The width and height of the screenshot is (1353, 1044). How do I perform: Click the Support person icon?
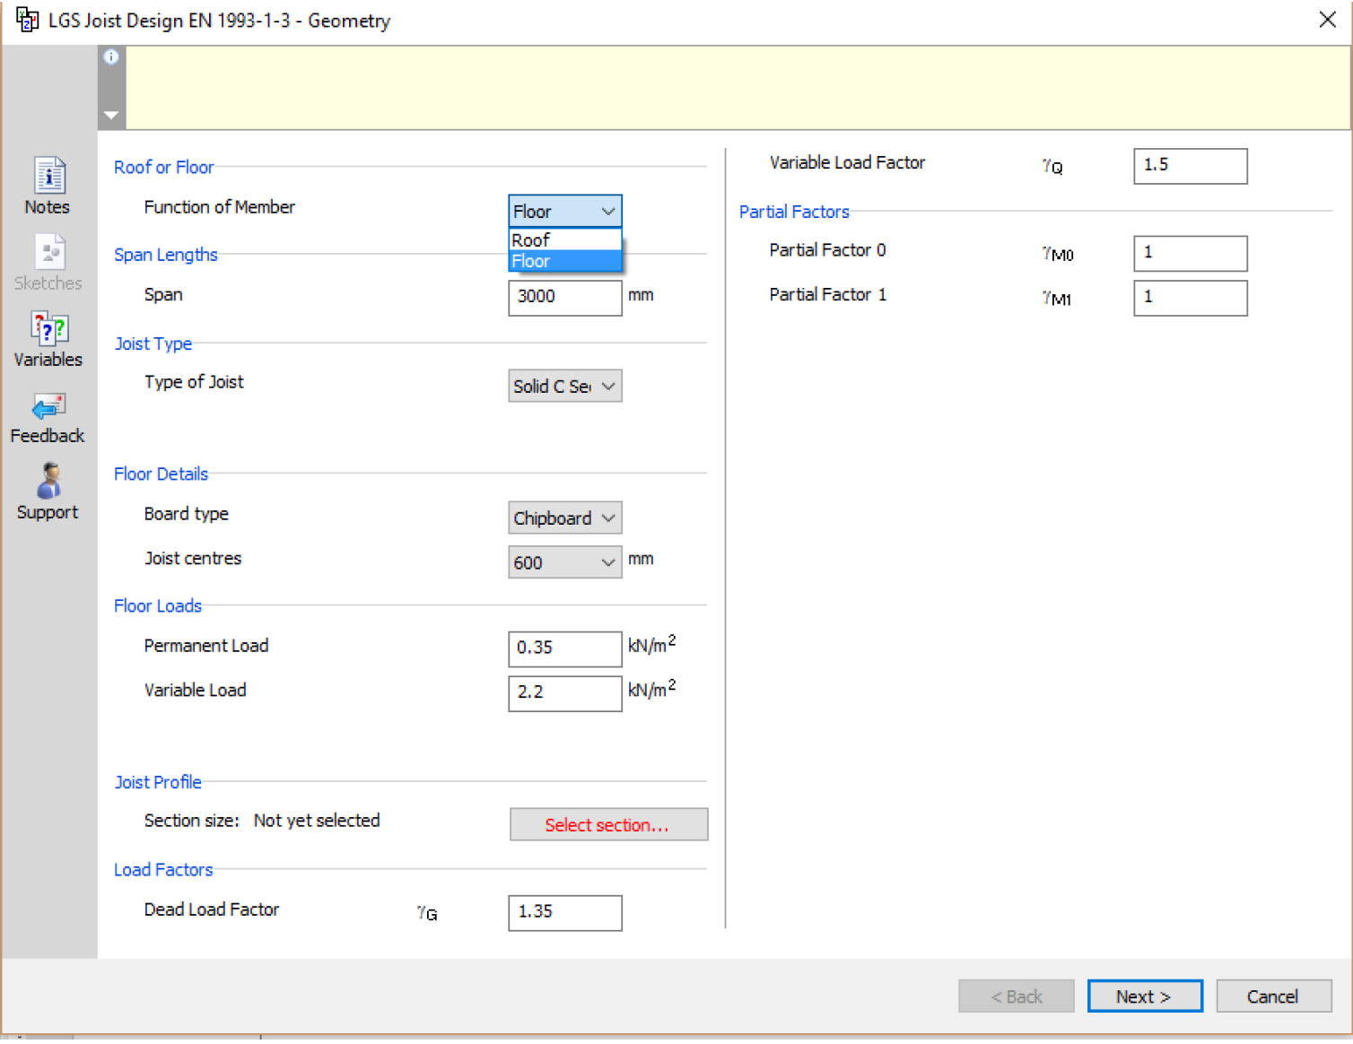[x=48, y=483]
